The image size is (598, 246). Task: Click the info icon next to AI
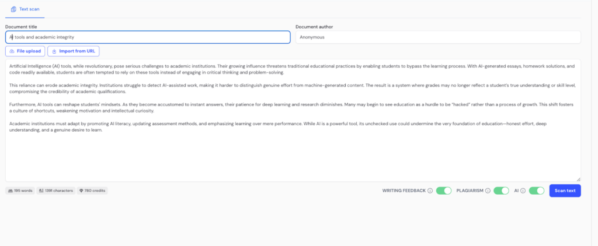(x=523, y=191)
